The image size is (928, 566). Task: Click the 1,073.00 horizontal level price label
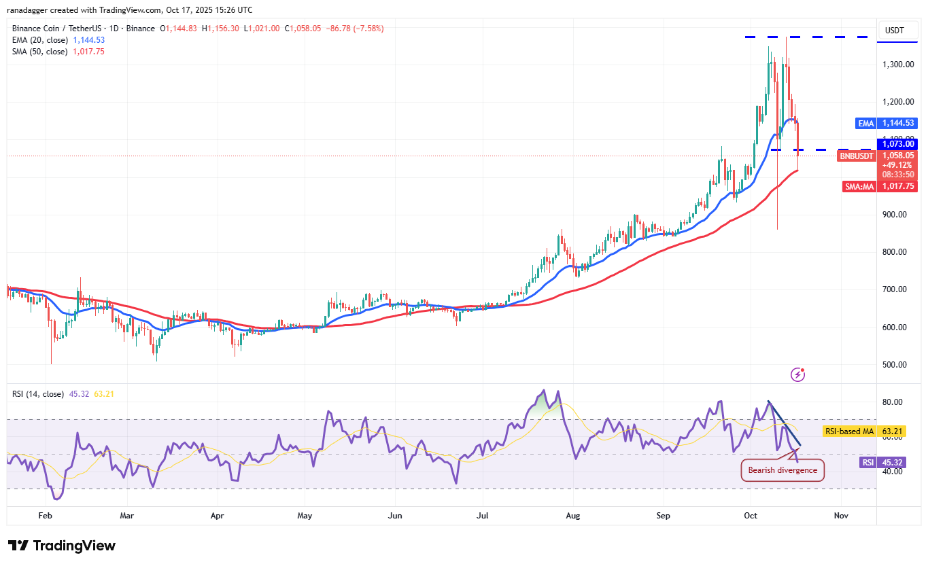(897, 144)
